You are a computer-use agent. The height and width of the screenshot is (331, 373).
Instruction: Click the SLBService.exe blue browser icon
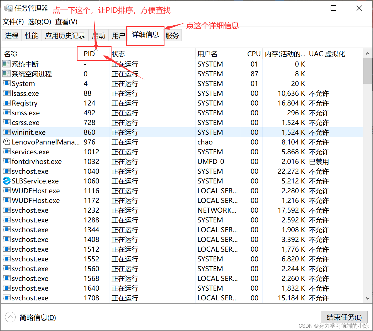pos(6,181)
